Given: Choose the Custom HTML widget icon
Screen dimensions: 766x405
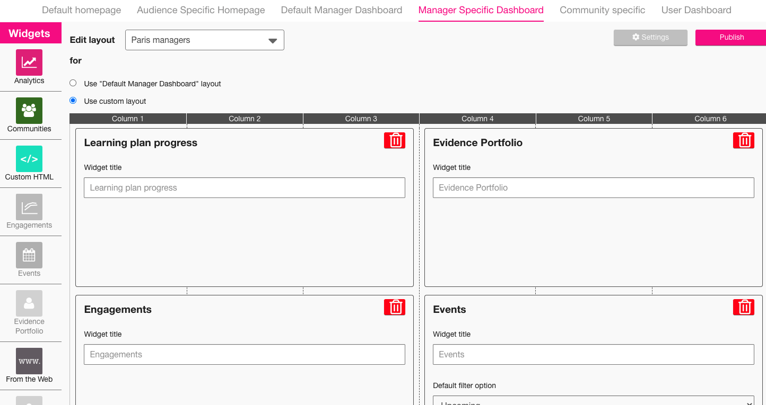Looking at the screenshot, I should point(29,159).
